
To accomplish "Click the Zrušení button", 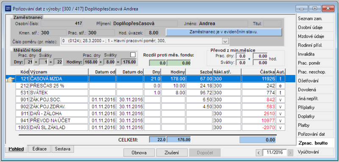I will tap(172, 153).
